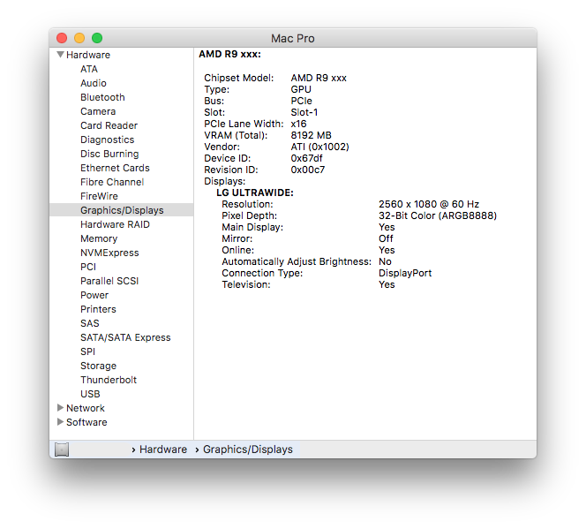The image size is (586, 529).
Task: Select Fibre Channel entry
Action: [x=112, y=182]
